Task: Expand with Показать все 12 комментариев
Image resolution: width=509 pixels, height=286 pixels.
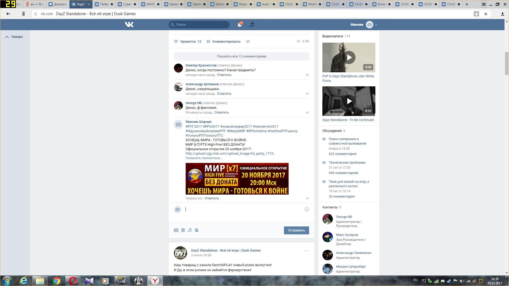Action: coord(241,56)
